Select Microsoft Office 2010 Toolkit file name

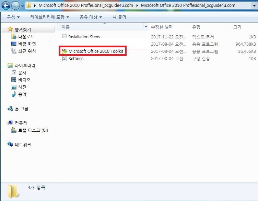point(96,51)
